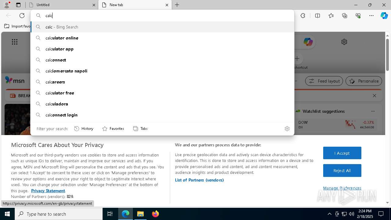Click the address bar with 'calc'
Image resolution: width=391 pixels, height=220 pixels.
pyautogui.click(x=163, y=16)
